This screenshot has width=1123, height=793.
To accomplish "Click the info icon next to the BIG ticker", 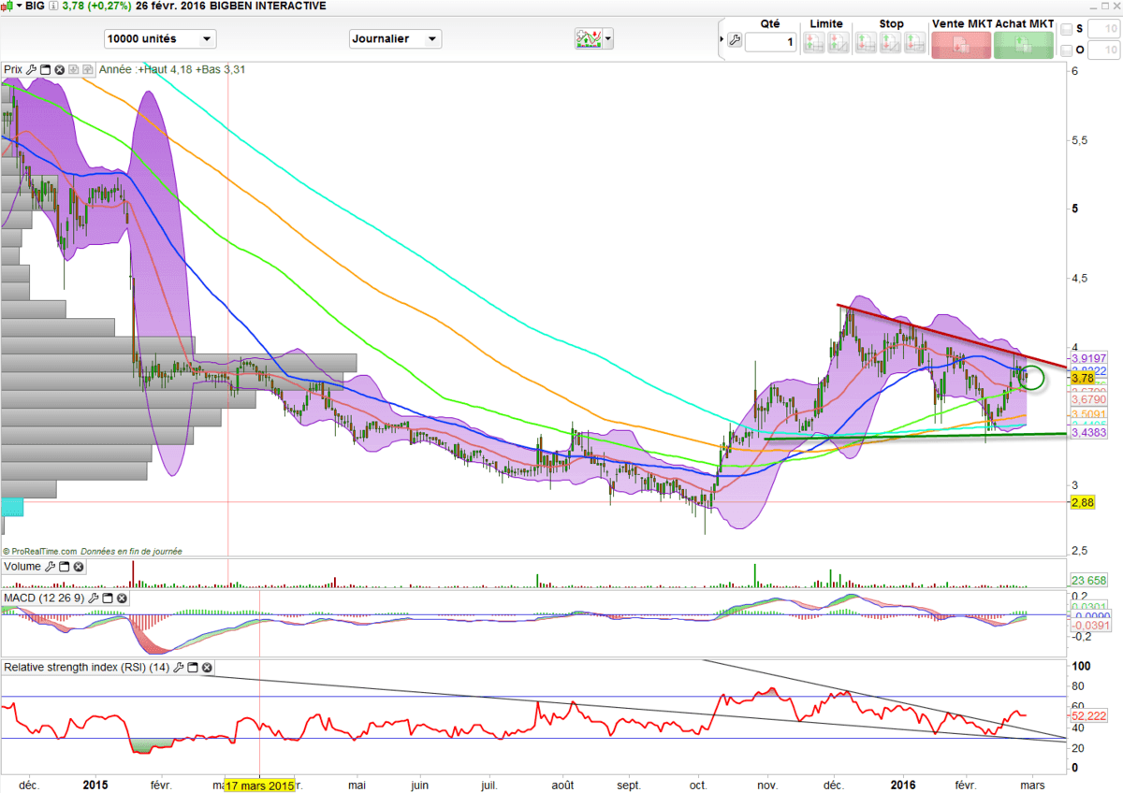I will click(53, 6).
